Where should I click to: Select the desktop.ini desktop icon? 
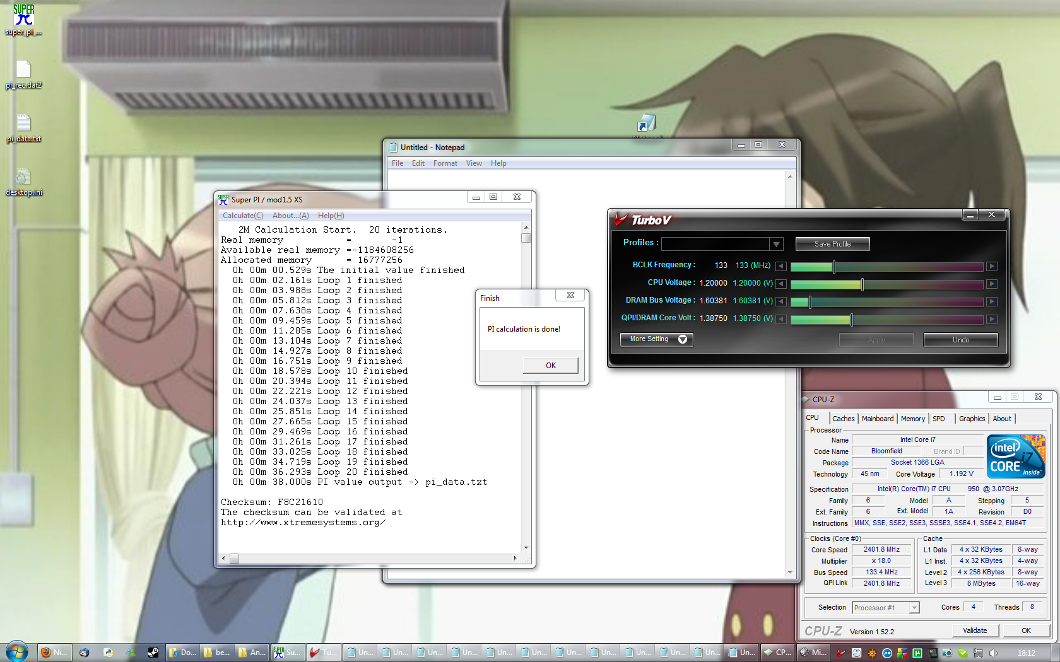point(23,182)
